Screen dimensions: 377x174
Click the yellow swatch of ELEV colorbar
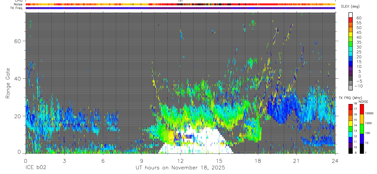tap(351, 34)
